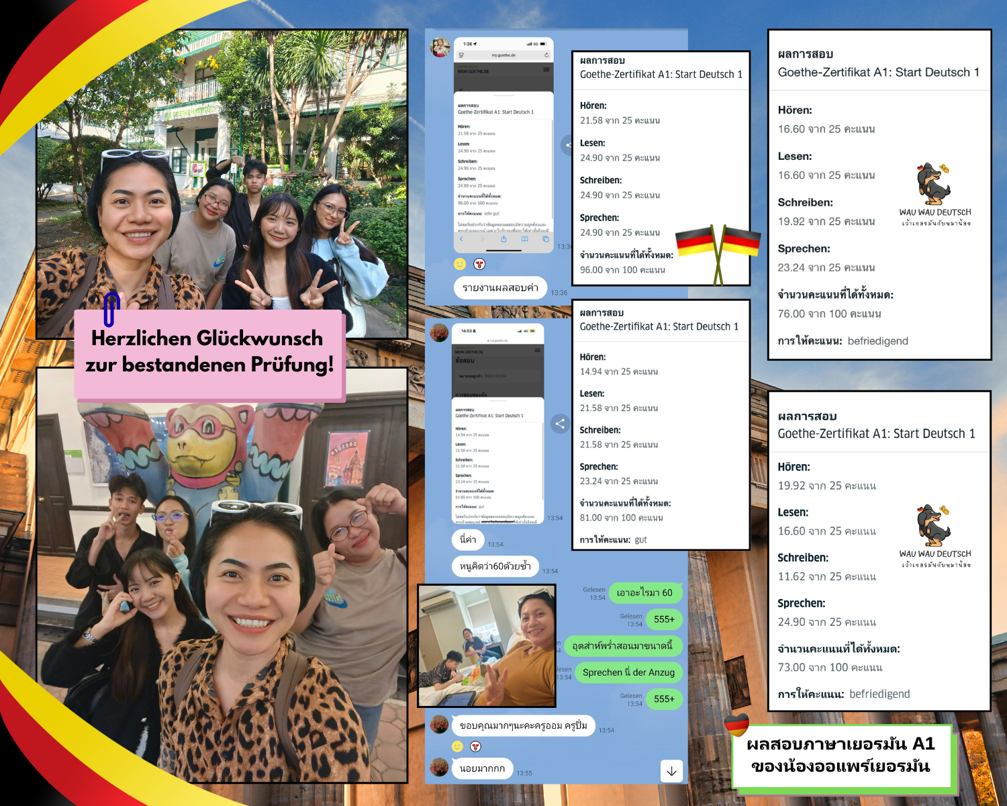This screenshot has height=806, width=1007.
Task: Click the 'รายงานผลสอบค่า' message bubble
Action: coord(500,287)
